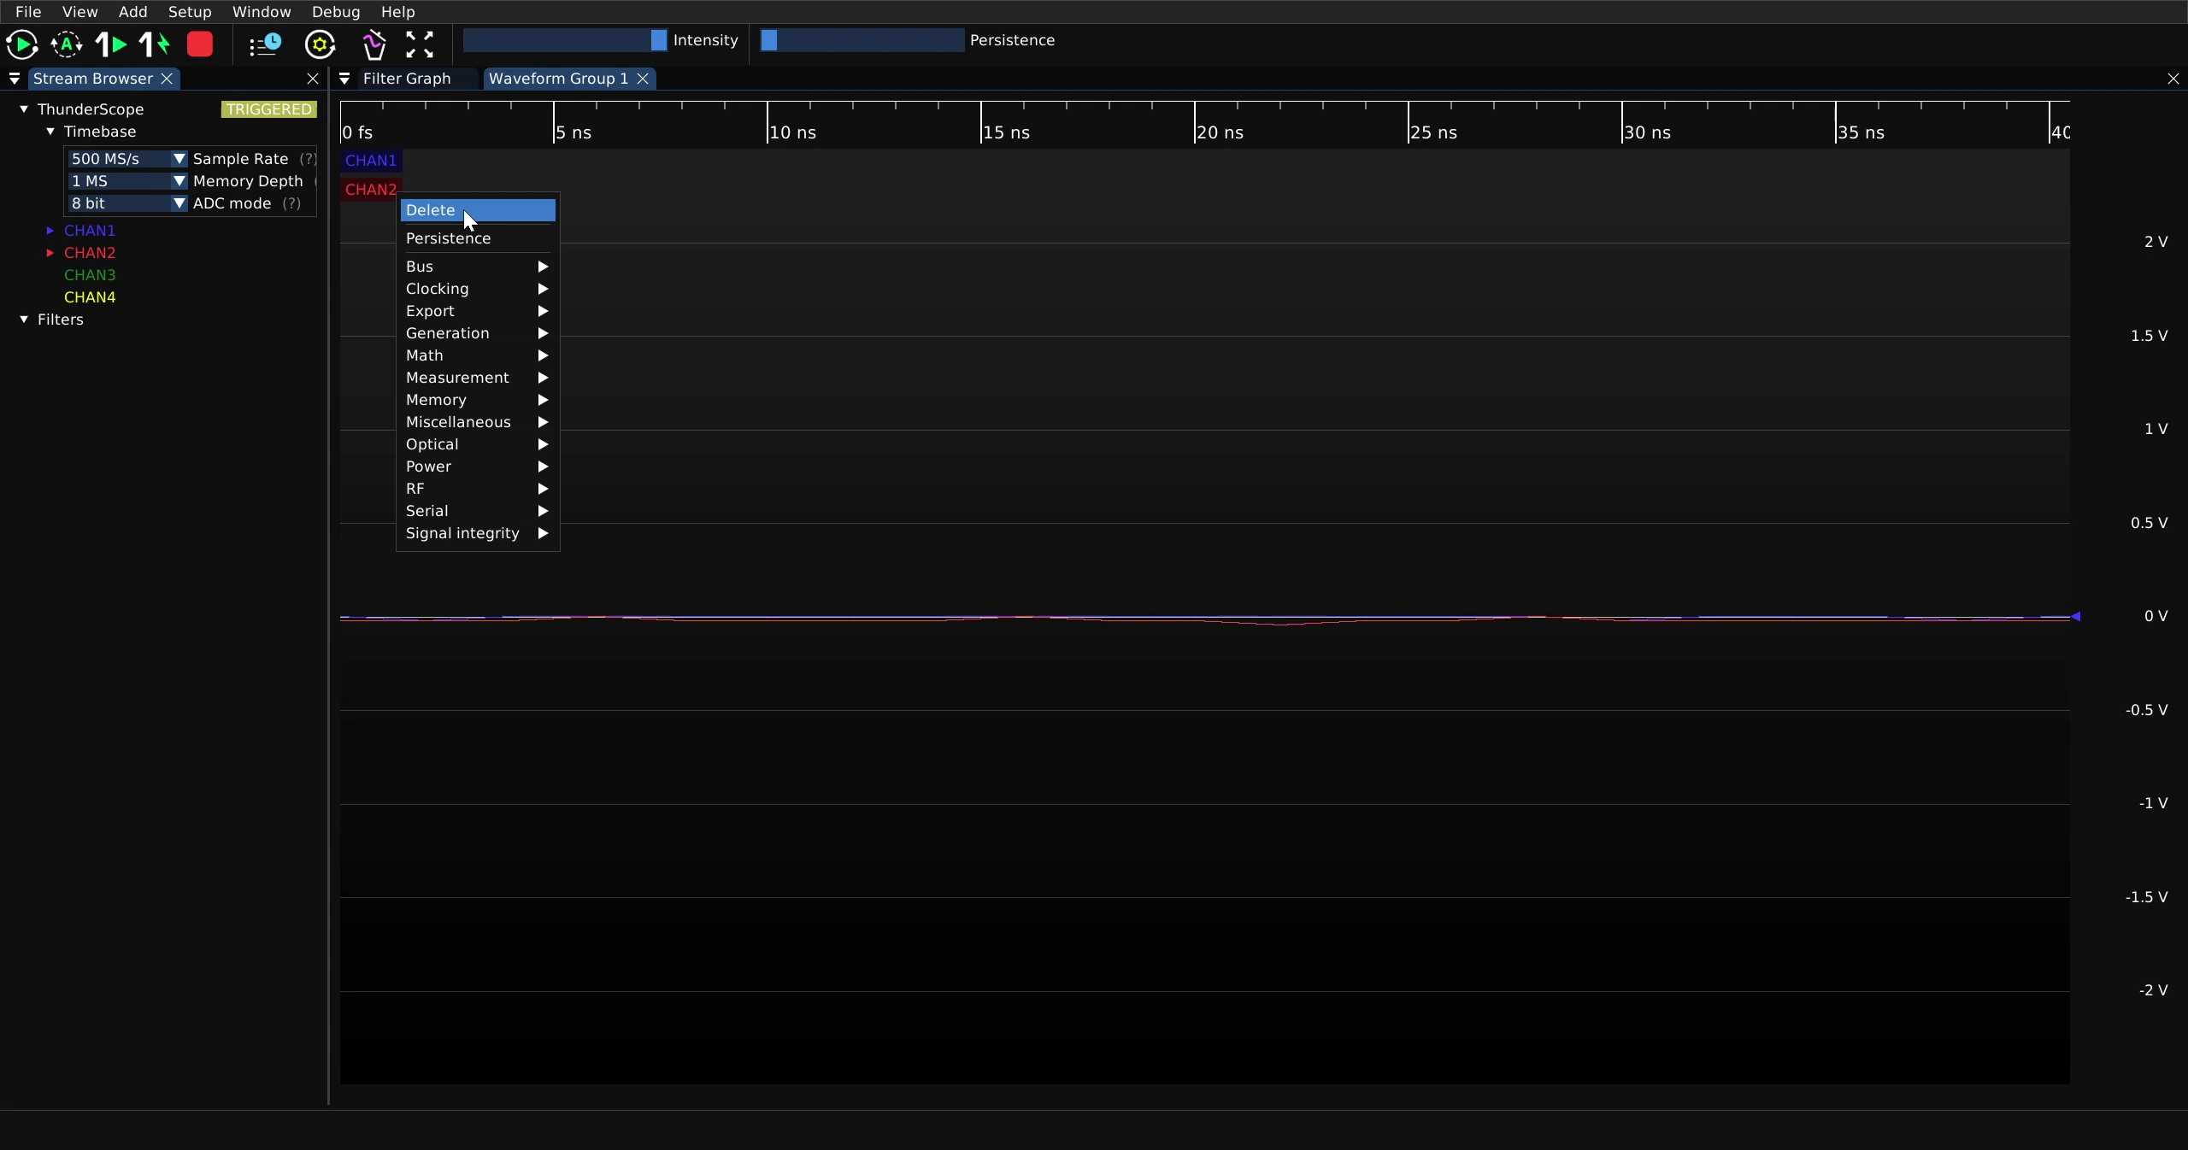Collapse the ThunderScope tree node
Image resolution: width=2188 pixels, height=1150 pixels.
coord(24,109)
